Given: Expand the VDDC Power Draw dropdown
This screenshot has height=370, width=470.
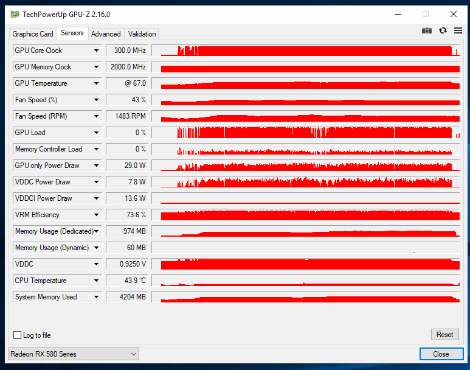Looking at the screenshot, I should 96,182.
